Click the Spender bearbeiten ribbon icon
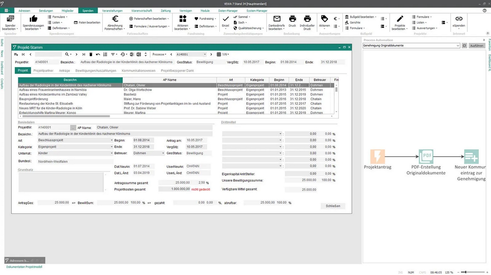This screenshot has height=275, width=491. pos(10,19)
